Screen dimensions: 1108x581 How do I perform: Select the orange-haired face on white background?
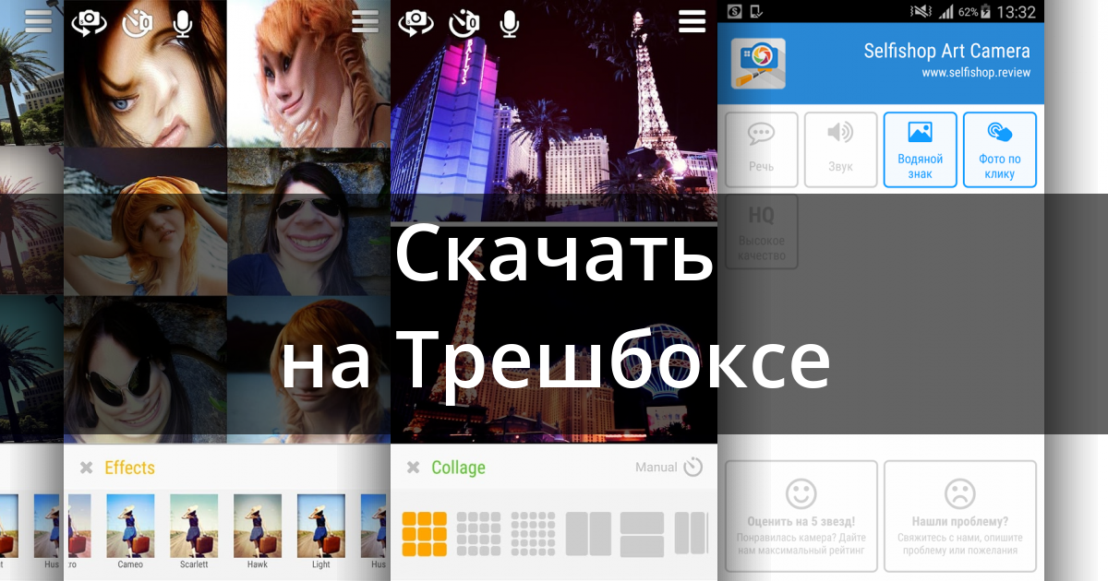[308, 74]
